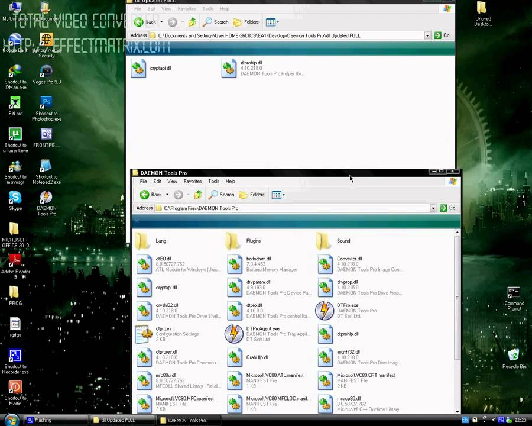The image size is (532, 426).
Task: Click scroll down arrow in DAEMON Tools Pro file list
Action: point(457,411)
